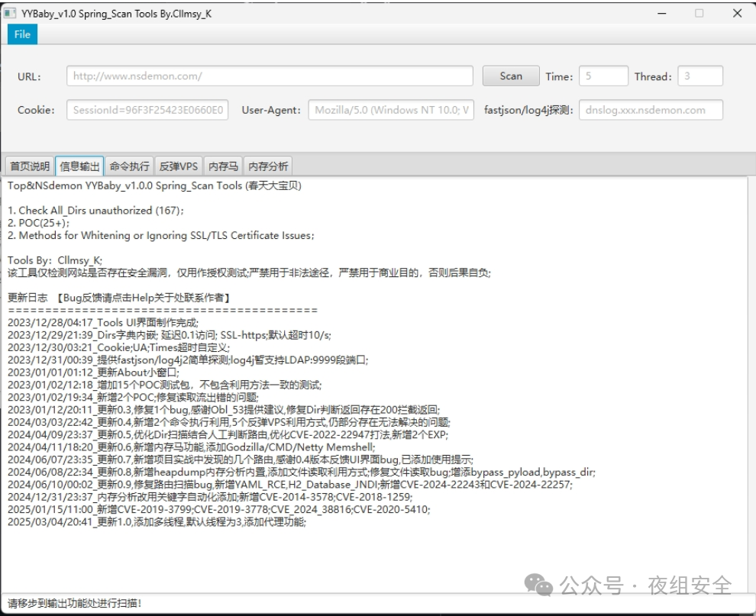Click the log entry 2024/04/11/18:20
The height and width of the screenshot is (616, 756).
point(191,447)
